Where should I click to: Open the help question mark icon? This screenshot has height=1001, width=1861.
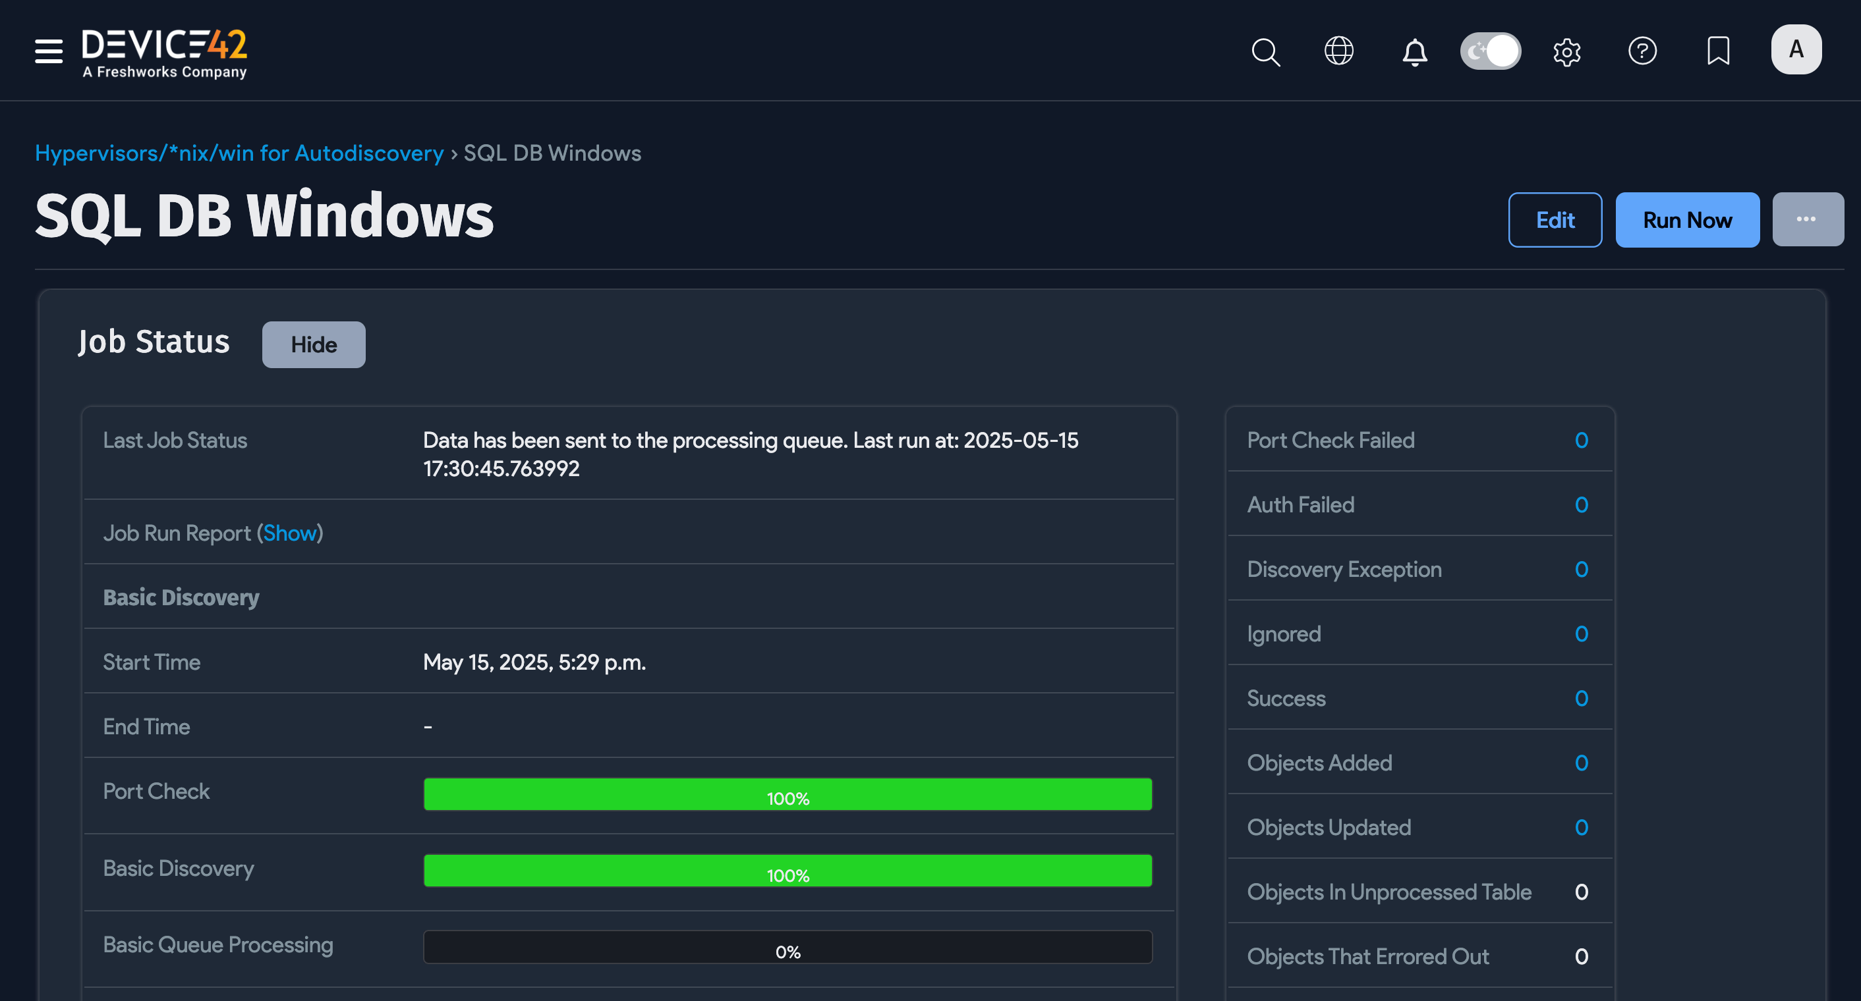point(1642,51)
